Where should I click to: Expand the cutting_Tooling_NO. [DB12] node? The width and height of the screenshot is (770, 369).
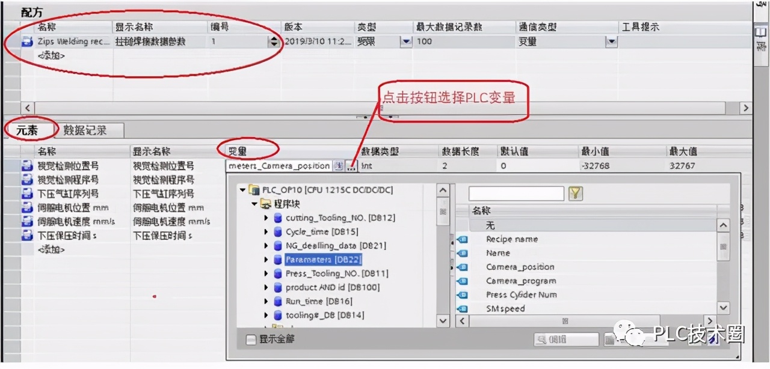266,218
